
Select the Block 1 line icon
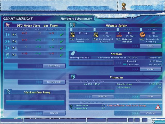coord(7,34)
